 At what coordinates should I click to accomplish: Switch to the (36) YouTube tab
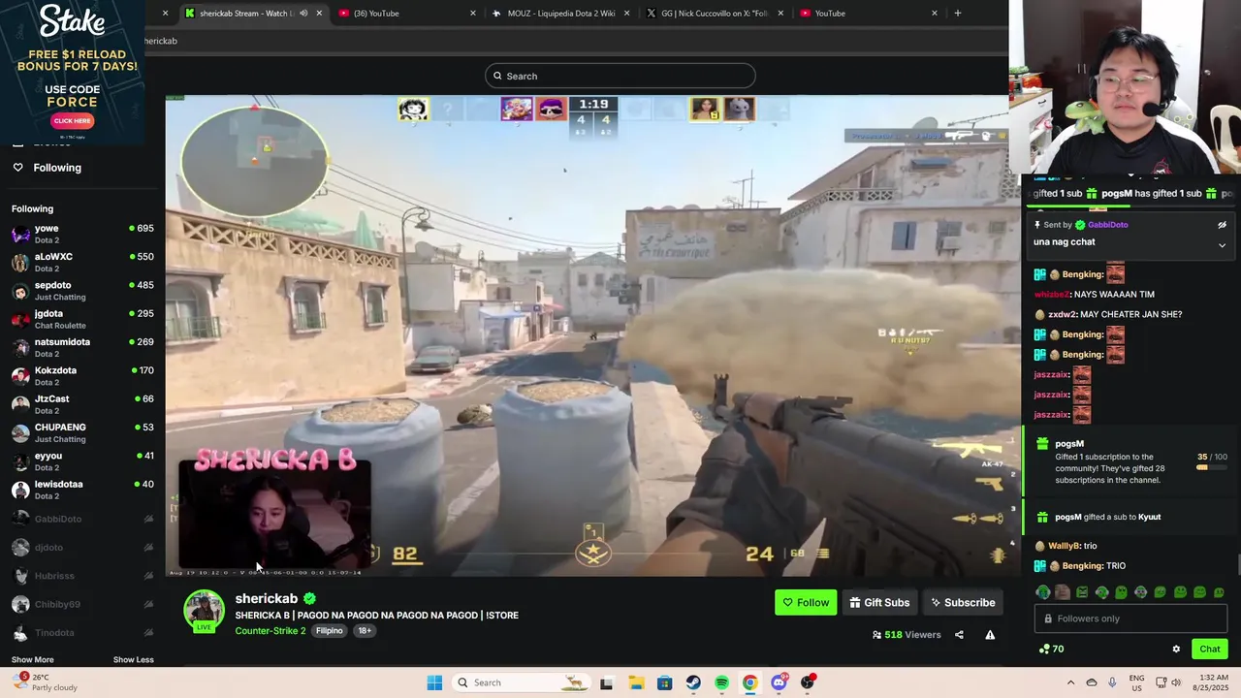click(x=406, y=14)
